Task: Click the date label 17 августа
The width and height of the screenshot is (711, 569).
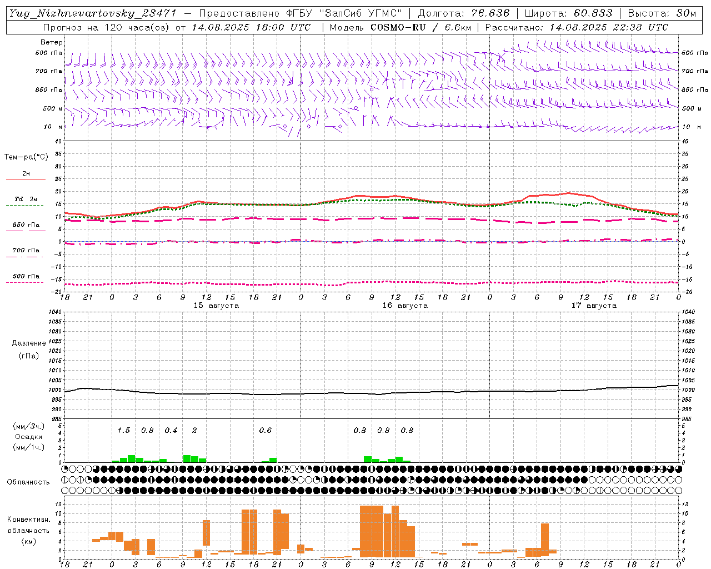Action: pyautogui.click(x=594, y=306)
